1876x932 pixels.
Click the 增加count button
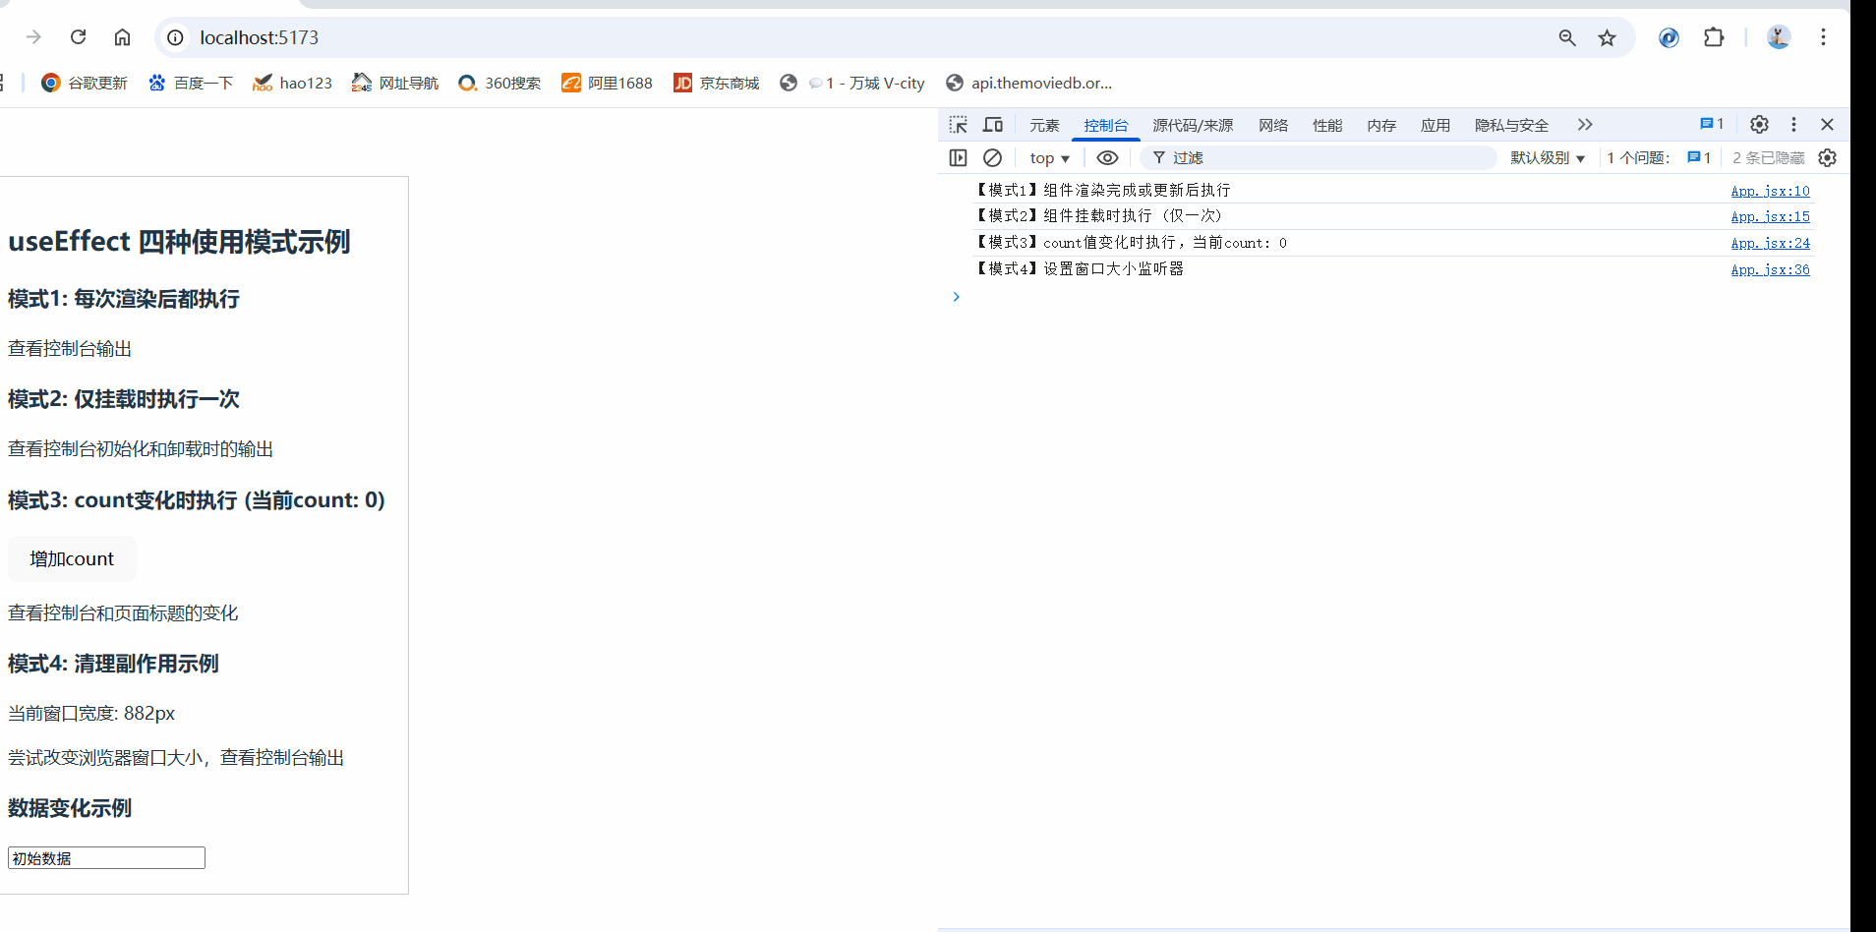click(x=72, y=558)
